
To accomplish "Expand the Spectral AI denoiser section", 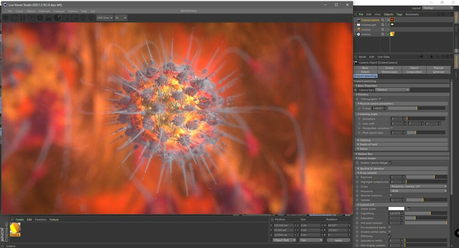I will click(x=402, y=168).
